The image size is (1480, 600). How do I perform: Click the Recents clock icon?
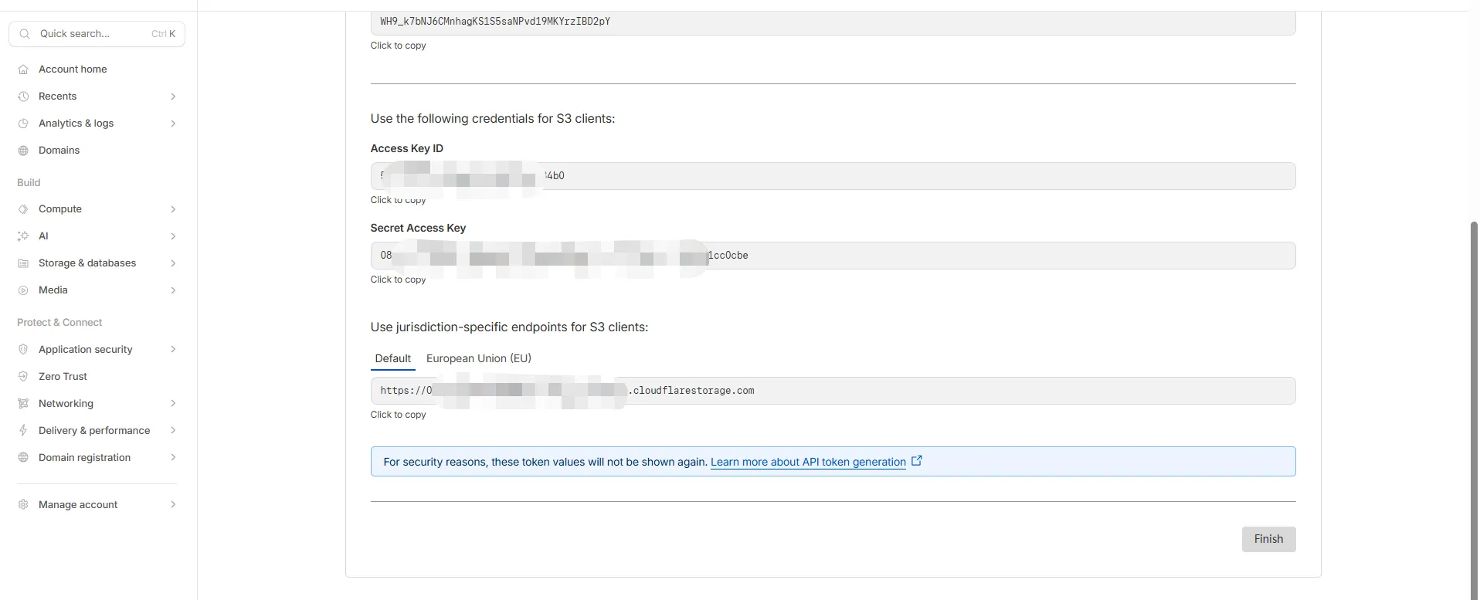(23, 97)
